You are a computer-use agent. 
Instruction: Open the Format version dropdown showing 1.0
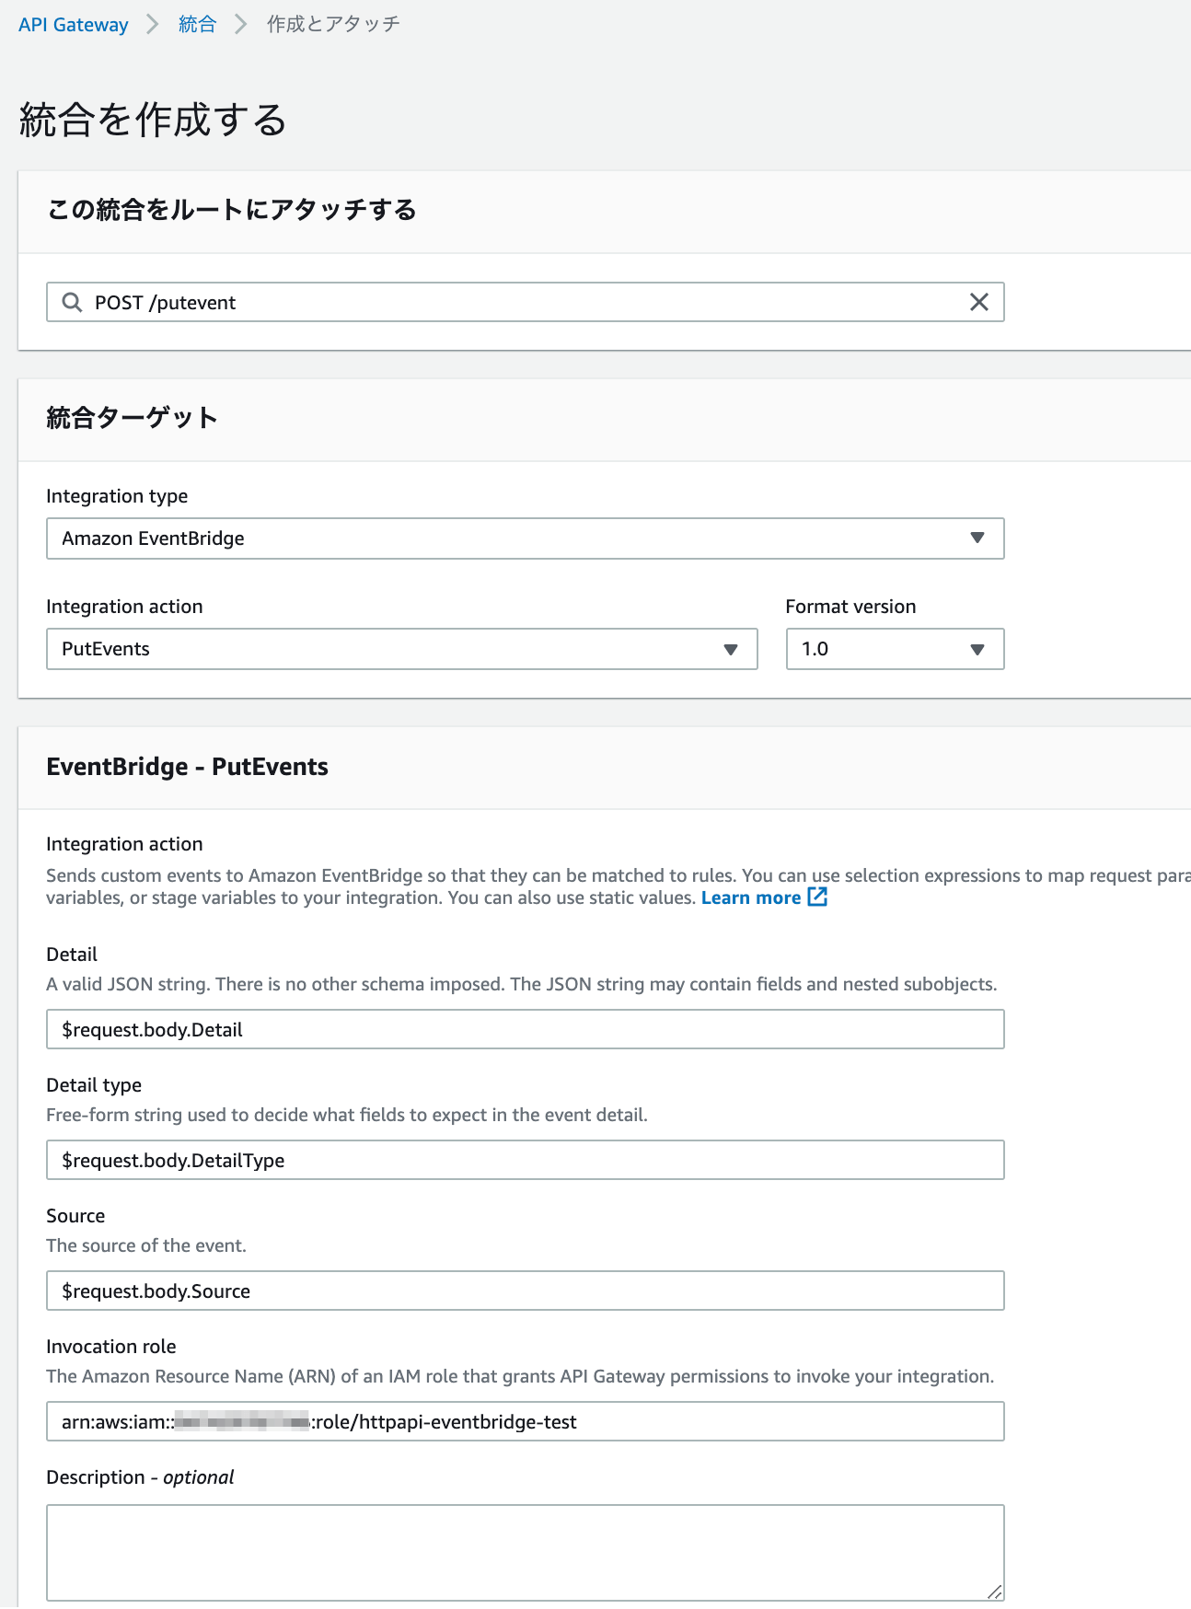point(893,649)
